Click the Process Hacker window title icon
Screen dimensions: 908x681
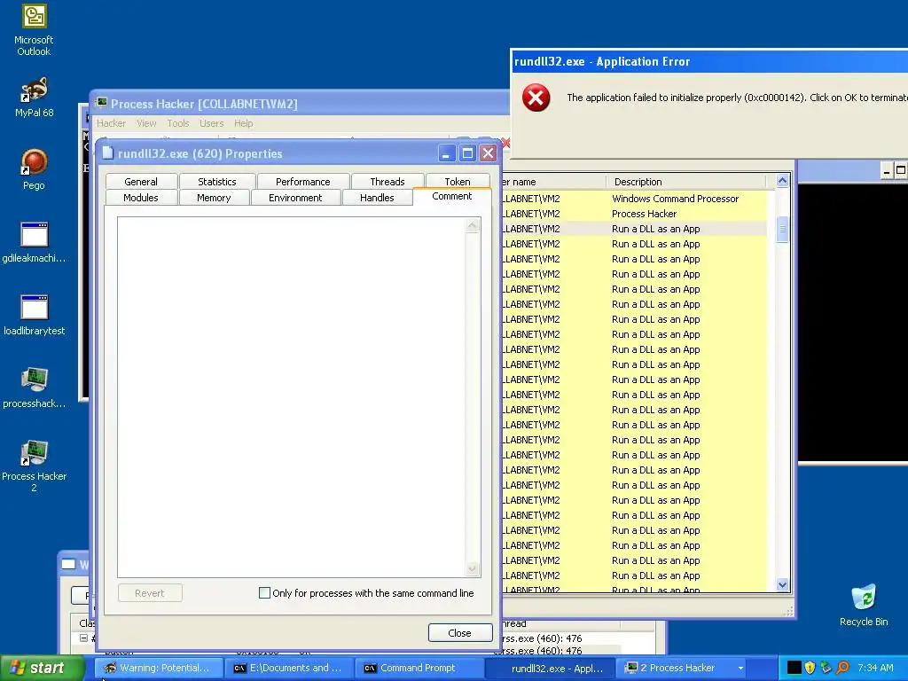point(101,103)
